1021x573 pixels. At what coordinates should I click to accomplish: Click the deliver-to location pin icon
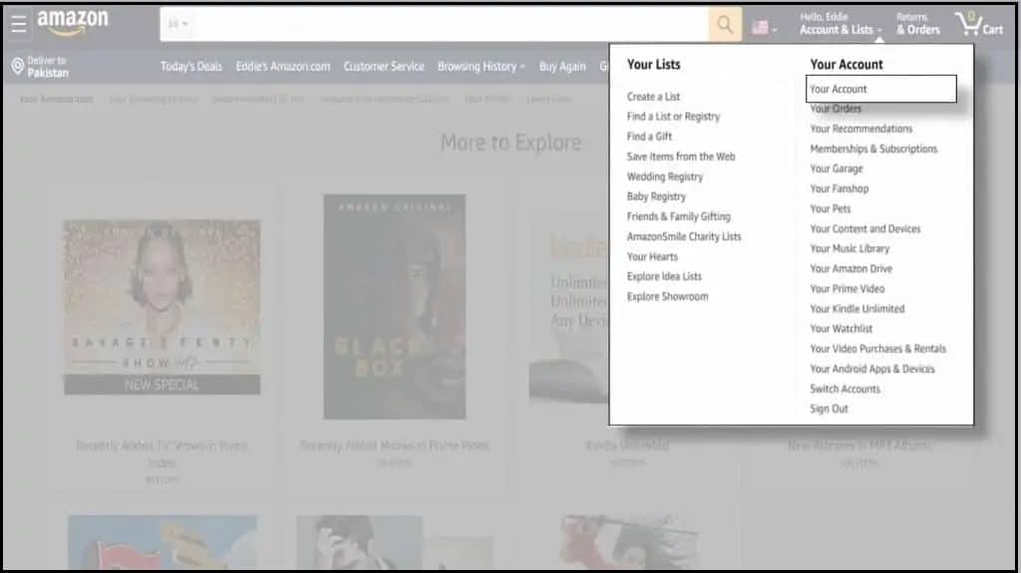(x=18, y=66)
